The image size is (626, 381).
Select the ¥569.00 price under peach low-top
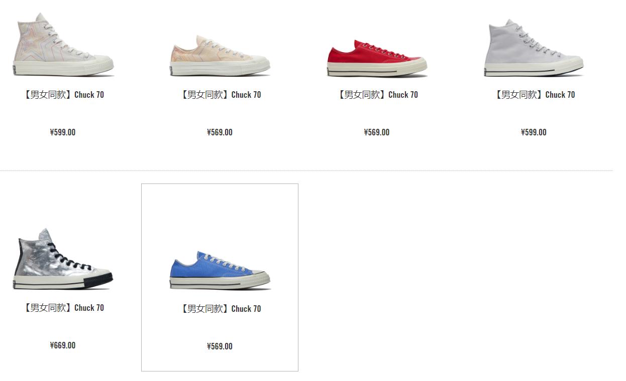220,132
